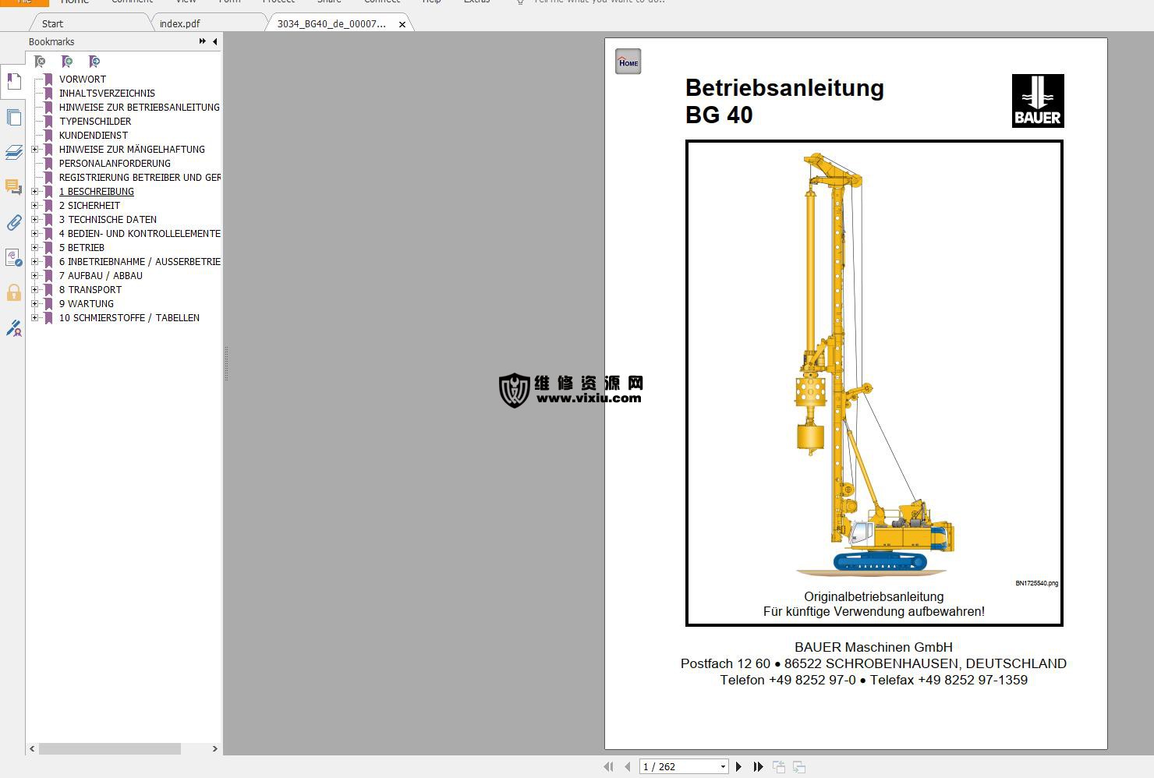Expand the 7 AUFBAU / ABBAU node

point(34,275)
